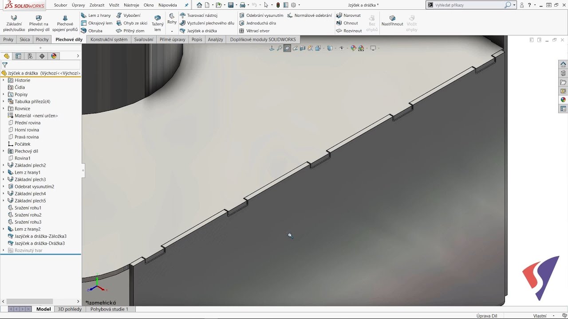This screenshot has width=568, height=319.
Task: Click the Tažený lem tool
Action: pyautogui.click(x=158, y=23)
